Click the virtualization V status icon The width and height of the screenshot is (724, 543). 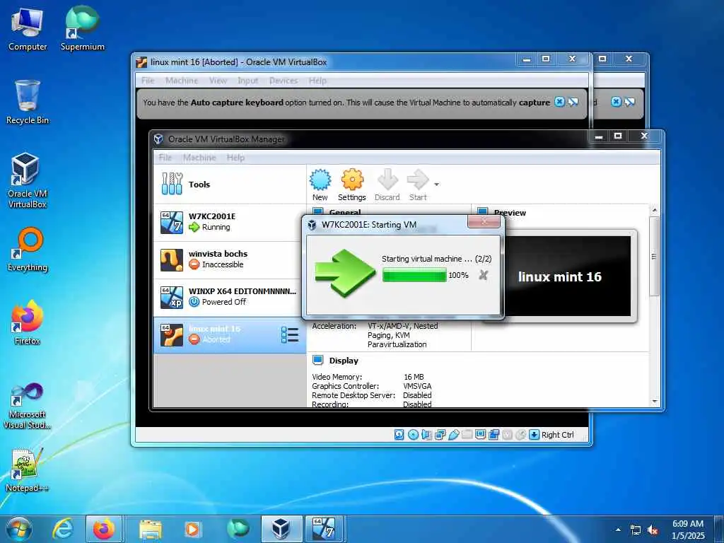[507, 435]
